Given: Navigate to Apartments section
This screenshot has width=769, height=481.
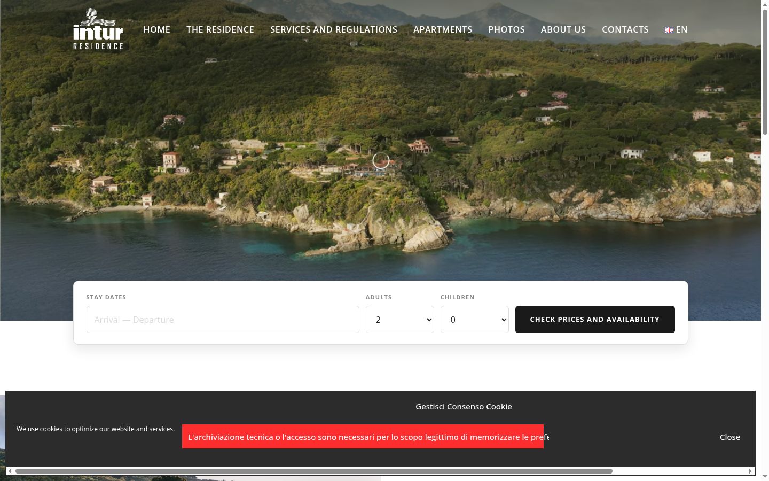Looking at the screenshot, I should point(443,30).
